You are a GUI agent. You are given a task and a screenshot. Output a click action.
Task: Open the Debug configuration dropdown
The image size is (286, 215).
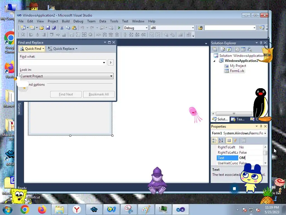[x=146, y=28]
